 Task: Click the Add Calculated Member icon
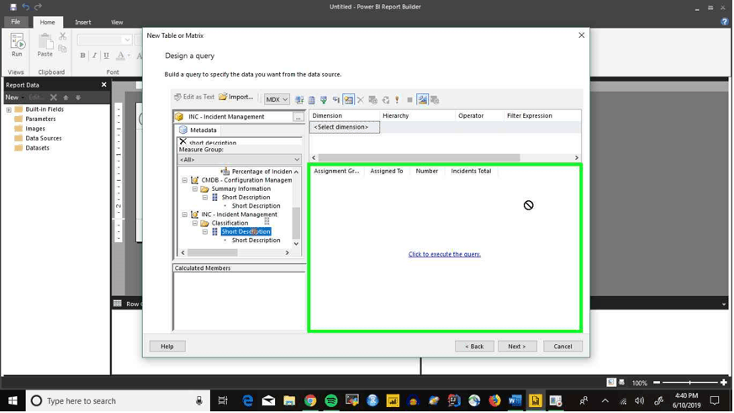point(312,100)
